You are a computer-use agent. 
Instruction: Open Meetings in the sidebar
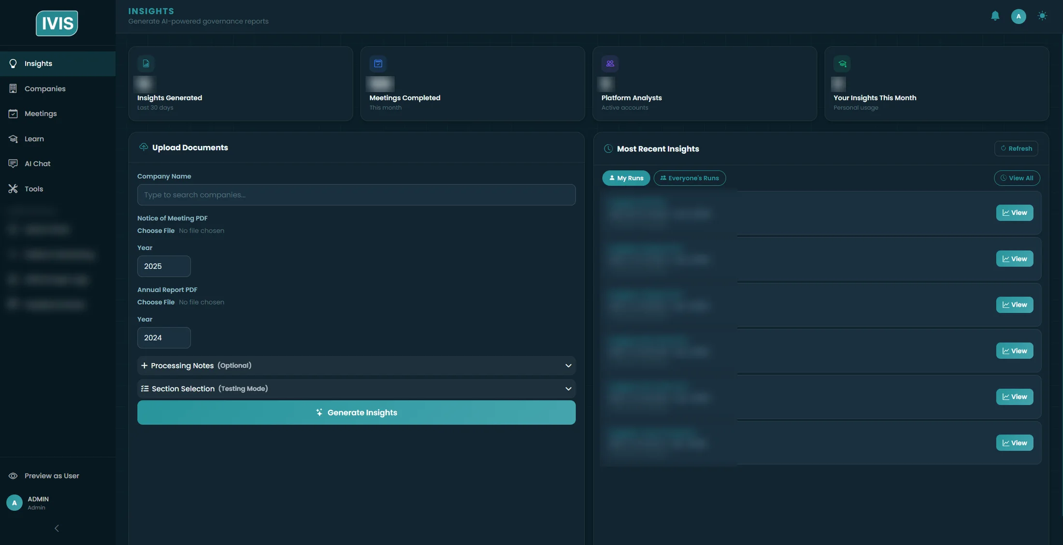(57, 114)
